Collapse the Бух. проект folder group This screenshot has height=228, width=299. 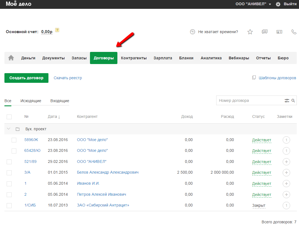pos(8,129)
